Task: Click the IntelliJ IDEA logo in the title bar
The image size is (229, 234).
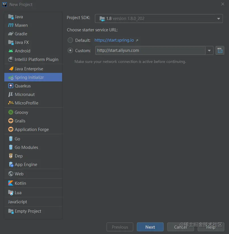Action: [5, 5]
